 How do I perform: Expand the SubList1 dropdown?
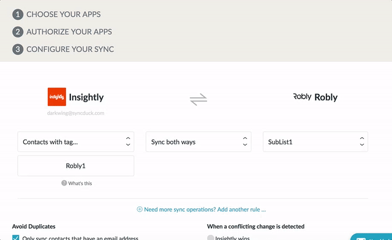tap(315, 142)
